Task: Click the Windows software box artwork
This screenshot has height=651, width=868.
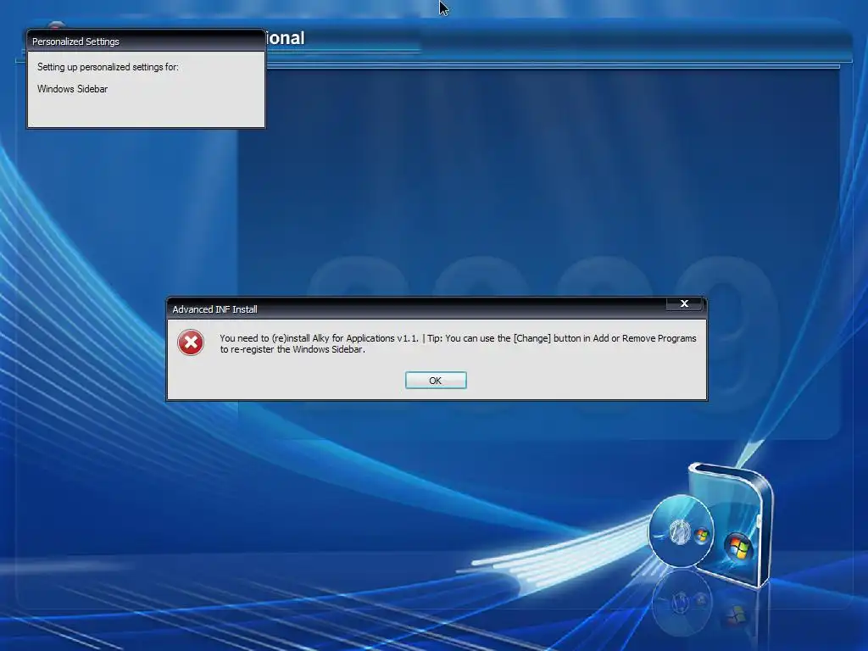Action: coord(731,525)
